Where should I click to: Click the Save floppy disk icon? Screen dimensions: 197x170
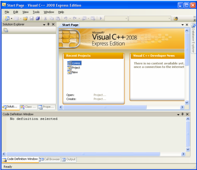(x=32, y=18)
